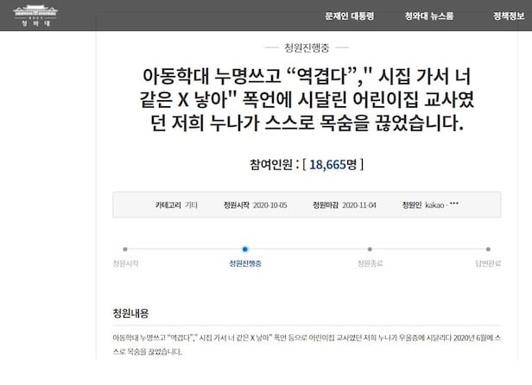Click the blue 청원진행중 label under progress bar
The width and height of the screenshot is (532, 385).
[x=247, y=262]
